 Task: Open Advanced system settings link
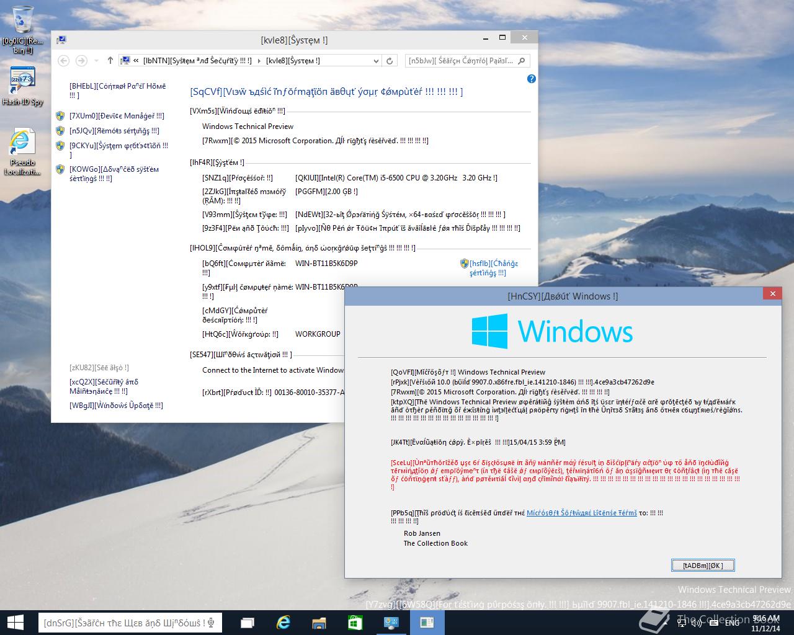pos(114,174)
